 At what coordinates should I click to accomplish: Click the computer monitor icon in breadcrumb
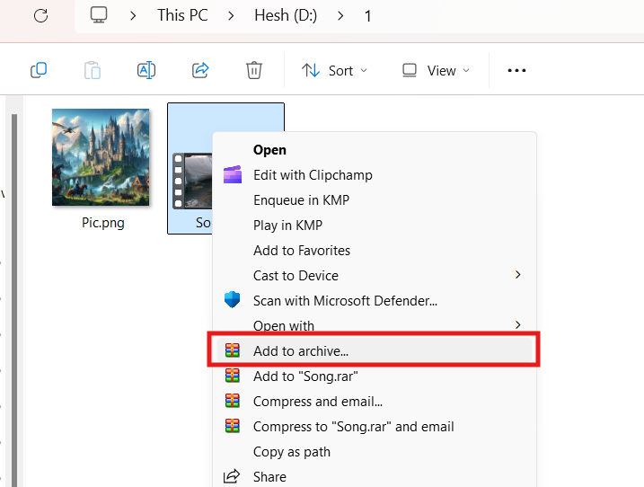[x=99, y=15]
